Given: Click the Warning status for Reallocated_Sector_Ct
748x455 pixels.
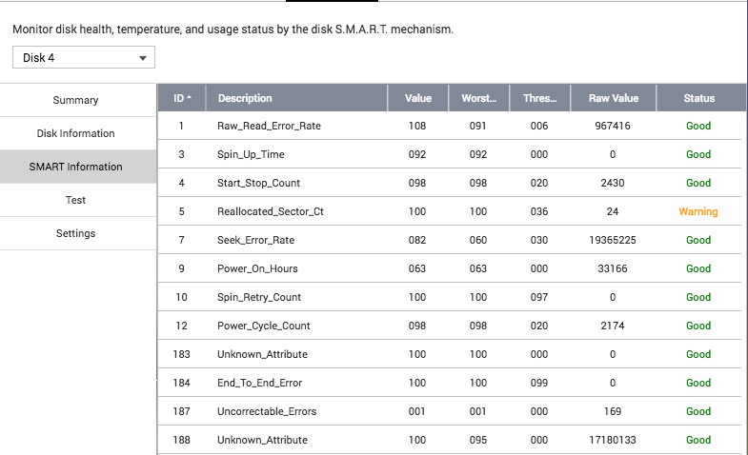Looking at the screenshot, I should pyautogui.click(x=698, y=211).
